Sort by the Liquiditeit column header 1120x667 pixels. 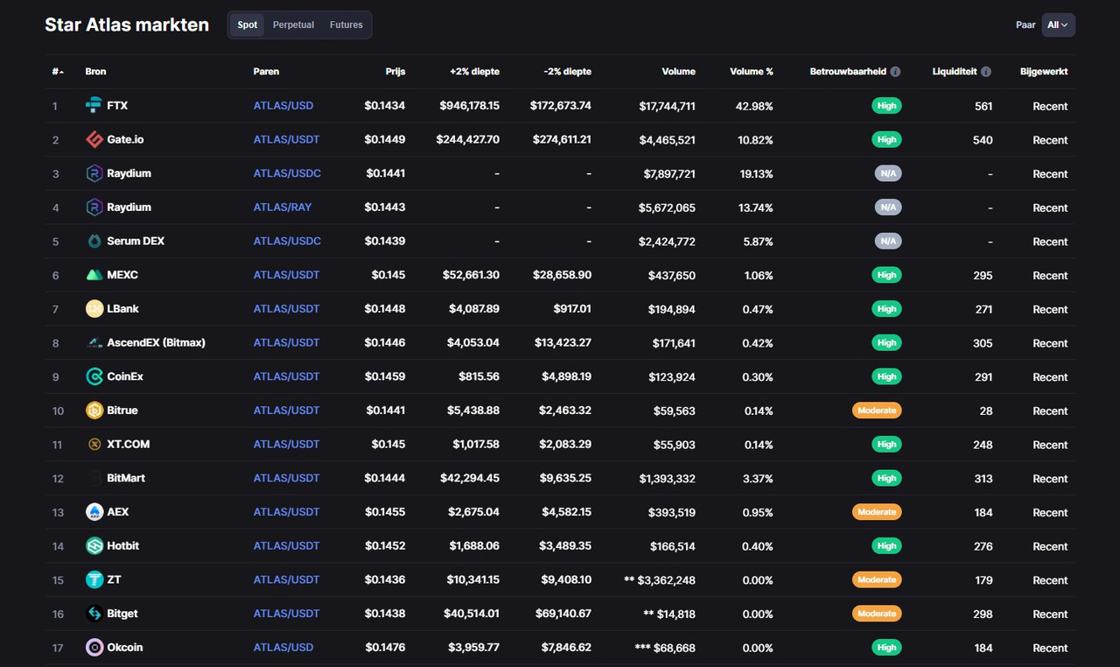[955, 72]
